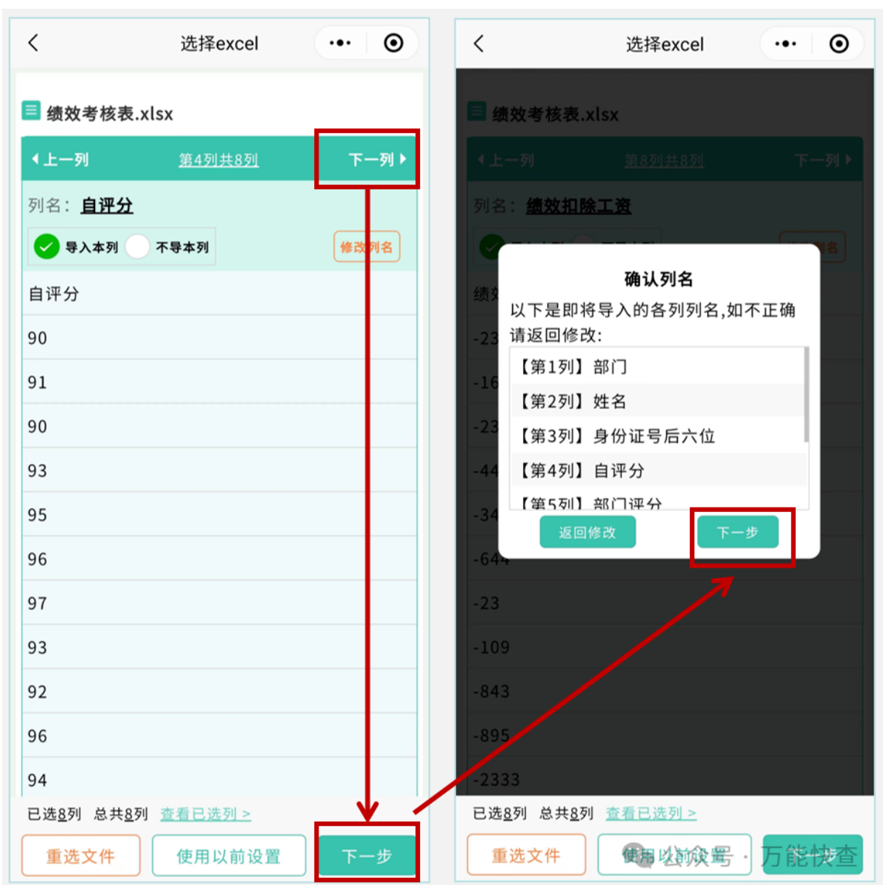The image size is (883, 885).
Task: Select the 不导本列 radio option
Action: (x=168, y=247)
